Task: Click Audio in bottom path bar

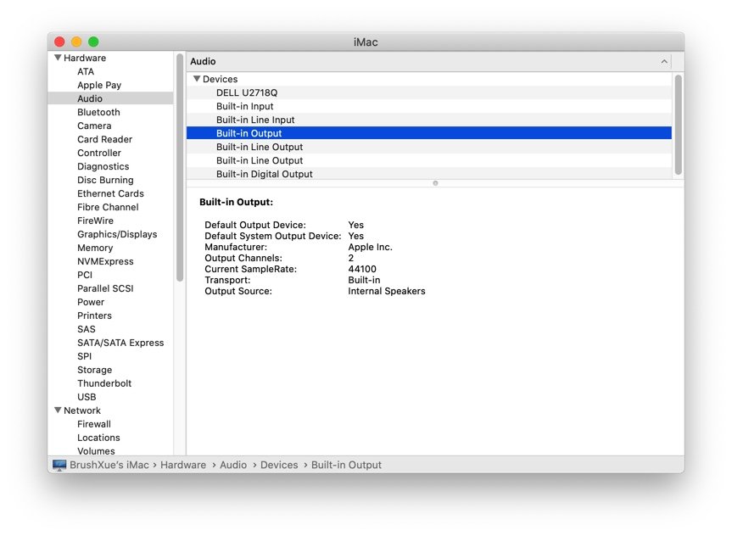Action: coord(233,465)
